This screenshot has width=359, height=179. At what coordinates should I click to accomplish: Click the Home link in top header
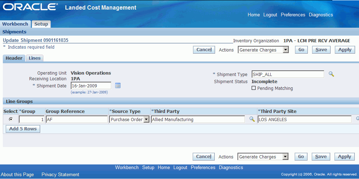pos(254,15)
